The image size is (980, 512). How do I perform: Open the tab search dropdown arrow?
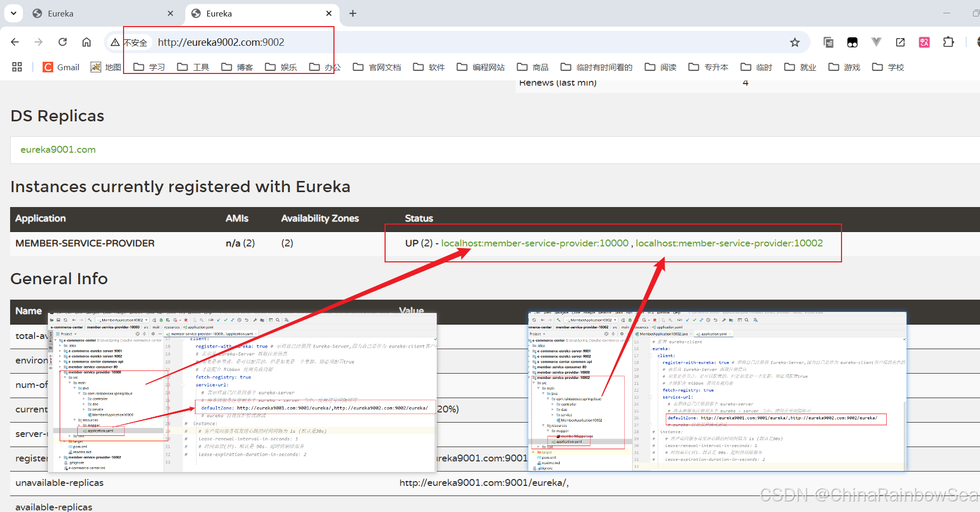[13, 13]
